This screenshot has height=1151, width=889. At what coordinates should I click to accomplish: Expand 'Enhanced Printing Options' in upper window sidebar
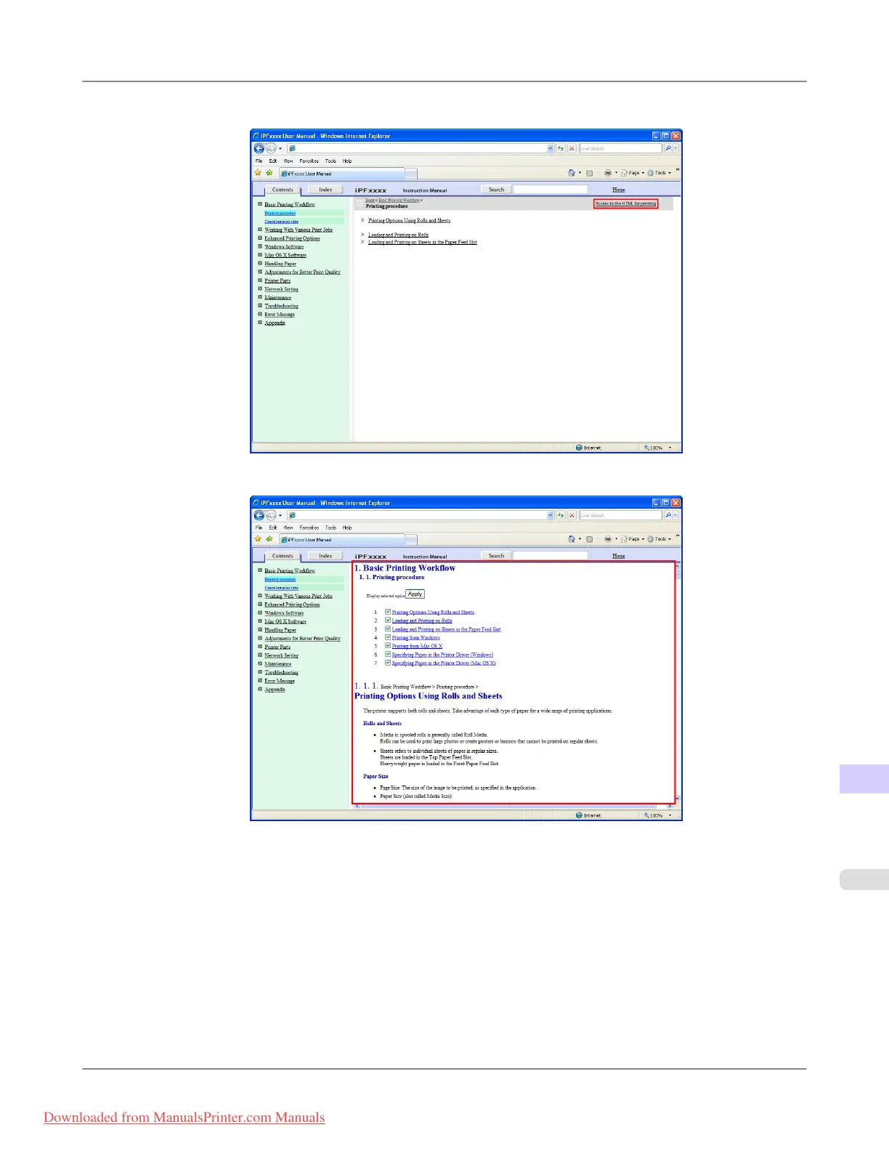pyautogui.click(x=260, y=238)
